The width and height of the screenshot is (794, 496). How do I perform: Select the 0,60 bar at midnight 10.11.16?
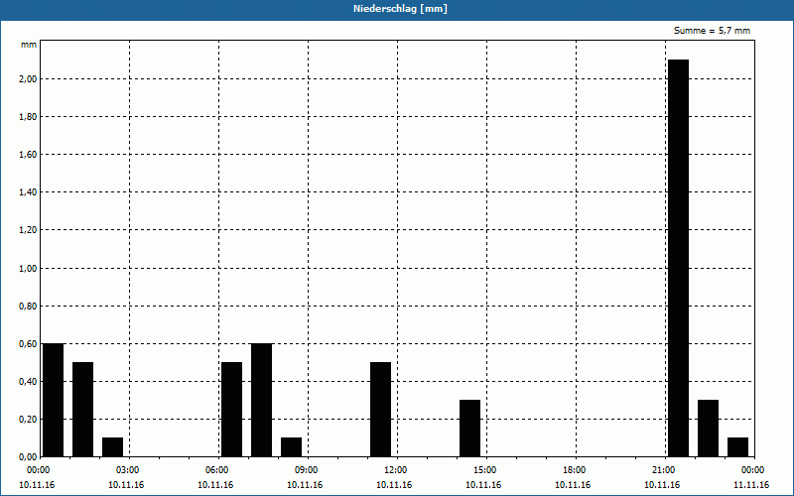54,400
